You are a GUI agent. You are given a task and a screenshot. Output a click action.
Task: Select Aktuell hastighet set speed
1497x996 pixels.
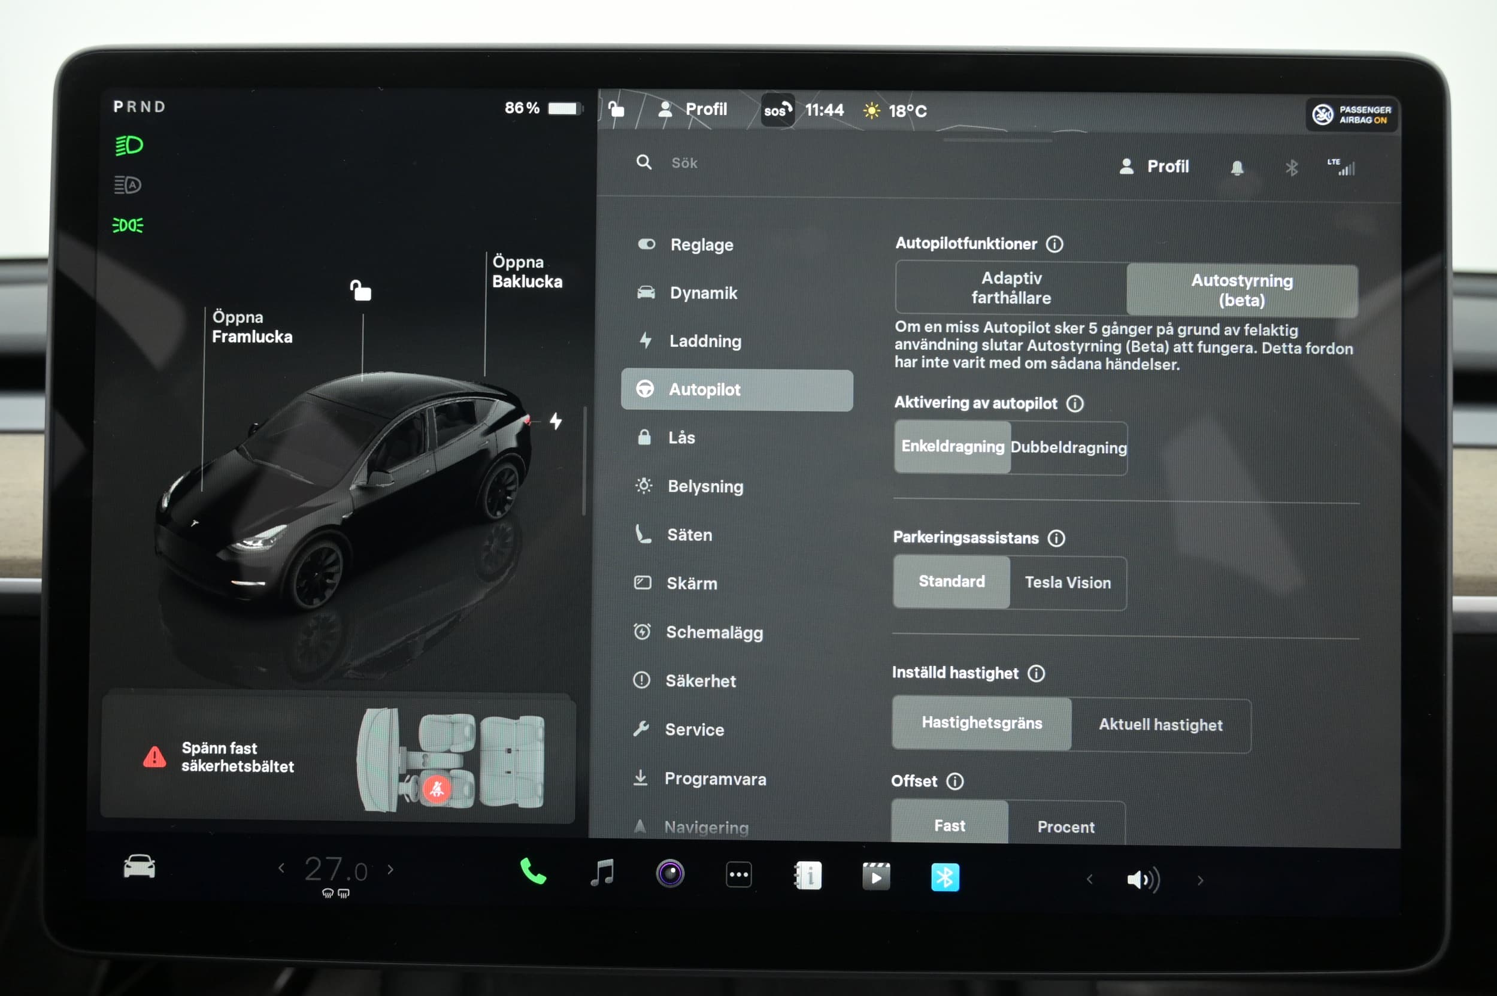click(1161, 725)
